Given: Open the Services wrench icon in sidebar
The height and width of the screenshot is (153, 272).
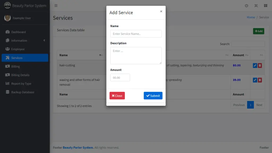Looking at the screenshot, I should [x=8, y=58].
